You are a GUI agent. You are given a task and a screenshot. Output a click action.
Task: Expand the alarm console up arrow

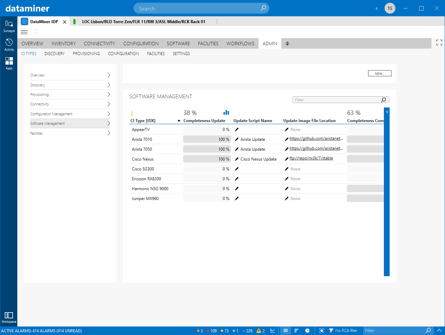click(x=439, y=330)
